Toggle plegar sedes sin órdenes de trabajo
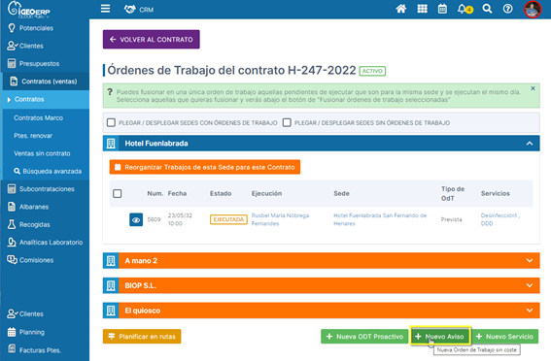The image size is (551, 361). (x=287, y=122)
